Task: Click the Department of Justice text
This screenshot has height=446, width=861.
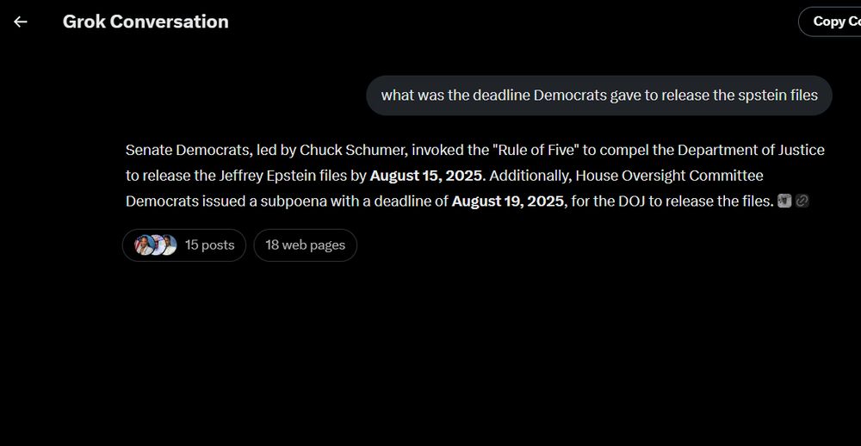Action: 751,150
